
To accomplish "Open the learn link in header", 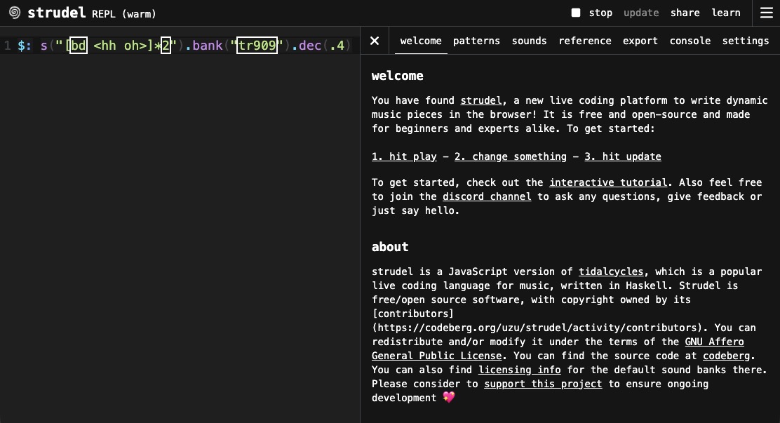I will tap(726, 13).
